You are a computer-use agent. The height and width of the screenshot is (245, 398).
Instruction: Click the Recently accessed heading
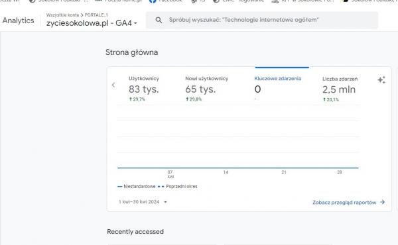coord(135,232)
